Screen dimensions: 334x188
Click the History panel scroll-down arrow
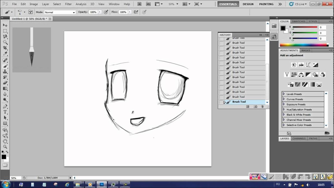[267, 102]
